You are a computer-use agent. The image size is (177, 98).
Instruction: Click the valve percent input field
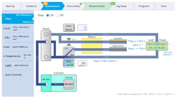pos(82,28)
